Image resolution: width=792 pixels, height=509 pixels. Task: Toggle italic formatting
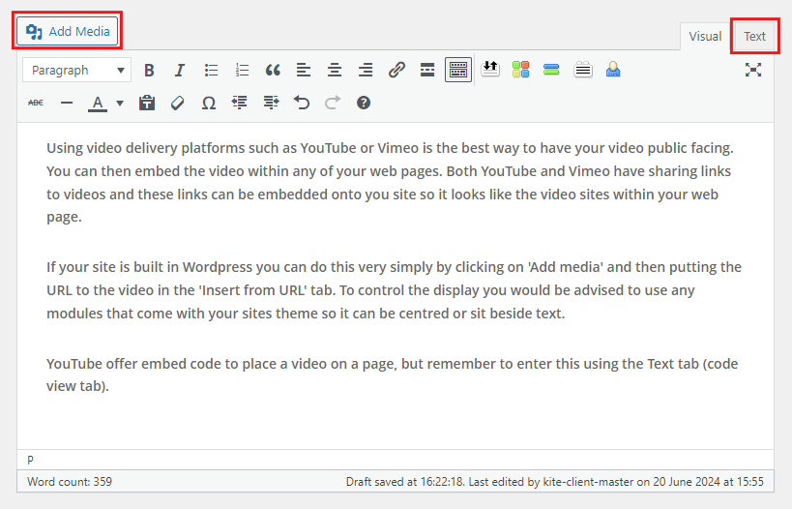click(x=180, y=71)
